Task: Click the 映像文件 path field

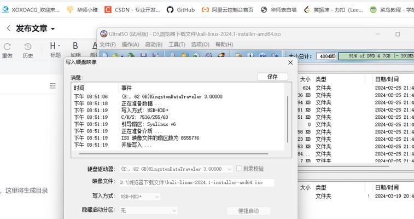Action: point(197,182)
